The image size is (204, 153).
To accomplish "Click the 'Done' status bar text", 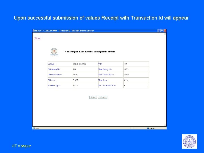I will pos(37,128).
